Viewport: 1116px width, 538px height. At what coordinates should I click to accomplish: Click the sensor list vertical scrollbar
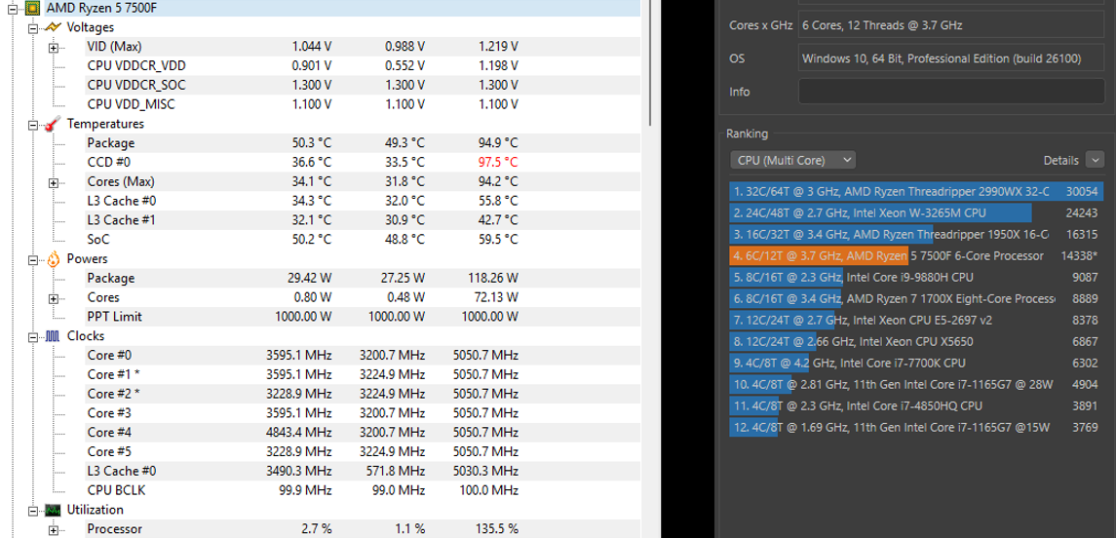(650, 64)
